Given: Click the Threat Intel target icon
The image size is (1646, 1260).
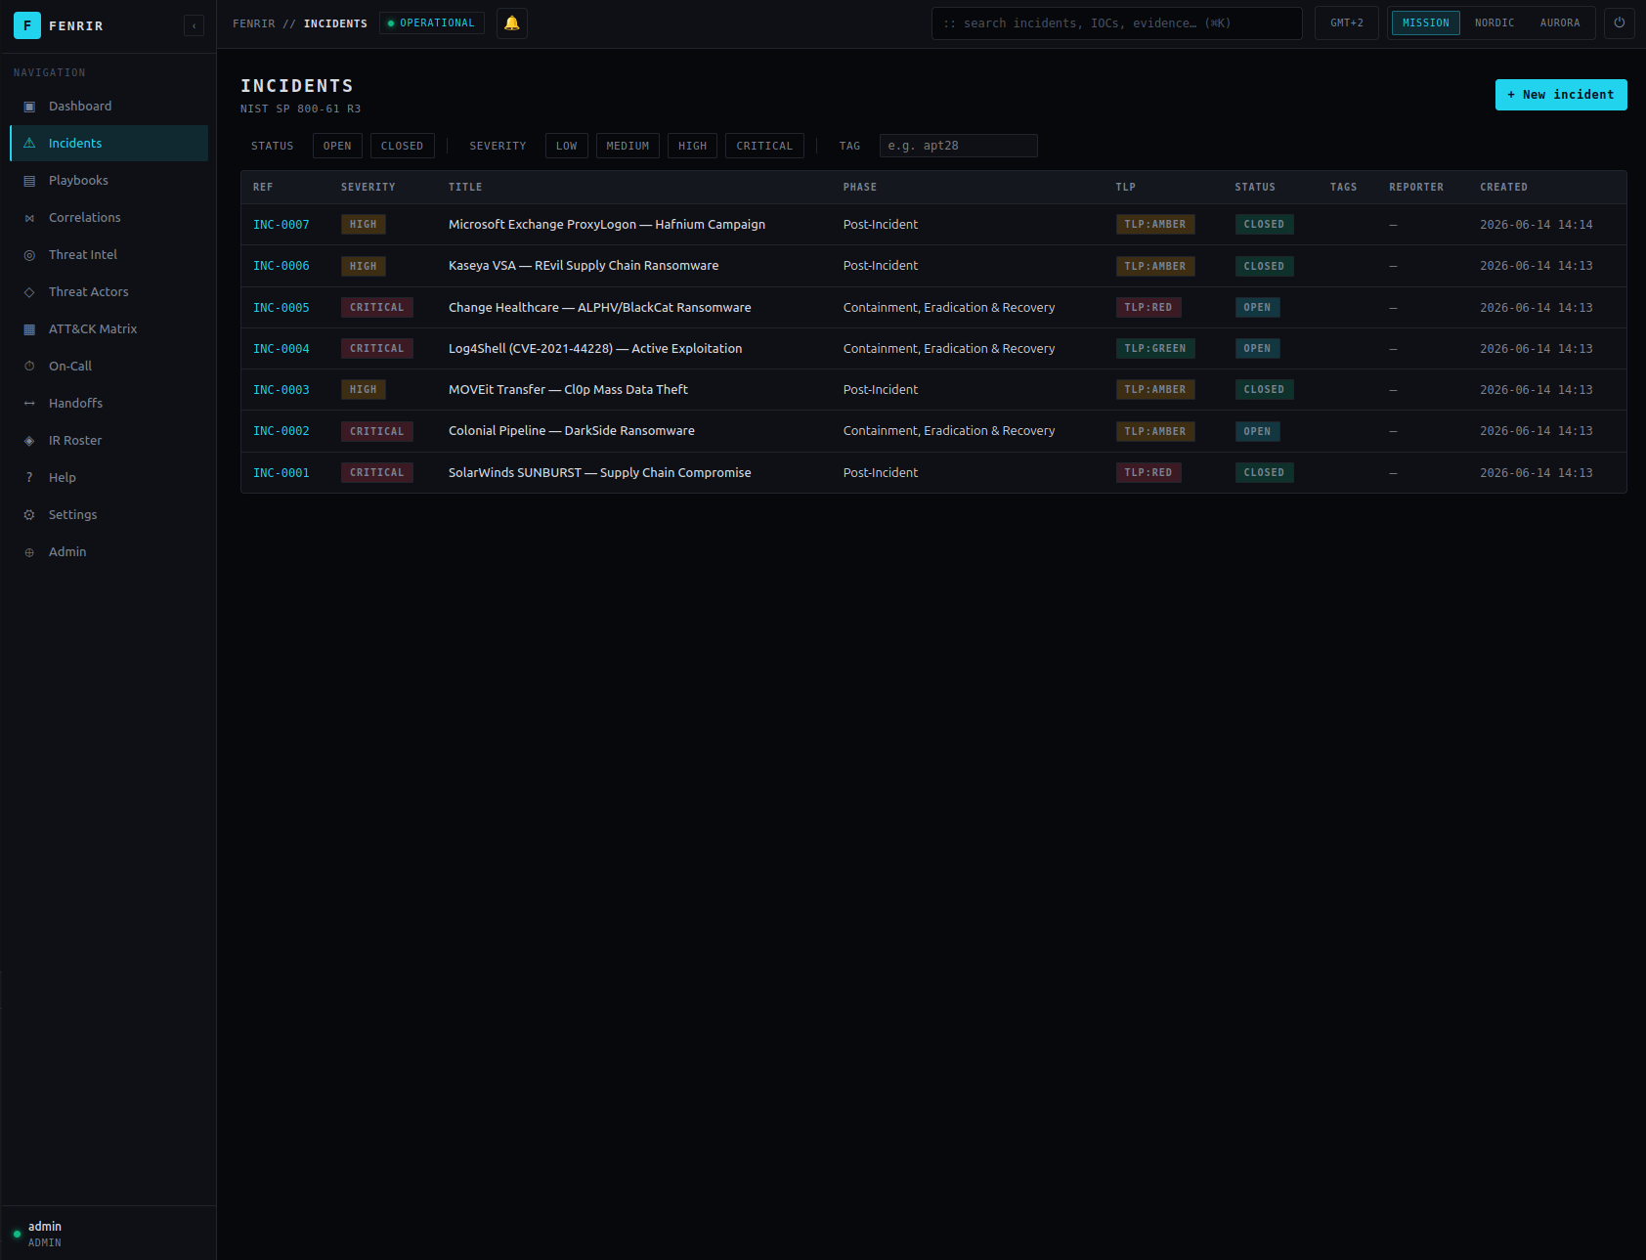Looking at the screenshot, I should (x=29, y=254).
